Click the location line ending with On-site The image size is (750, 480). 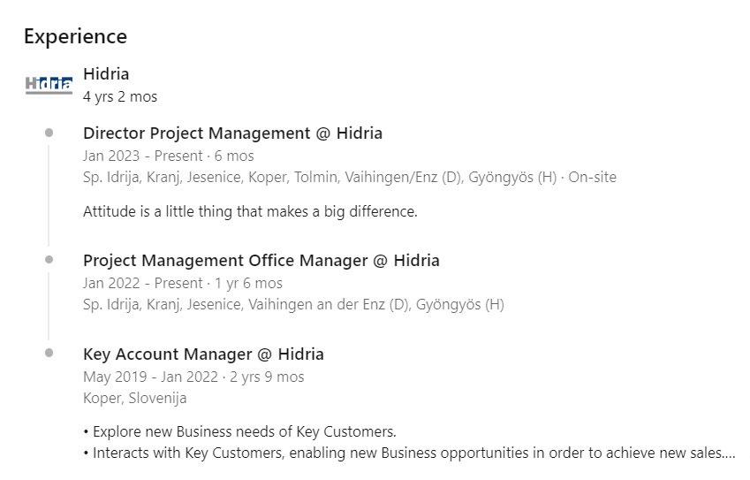pyautogui.click(x=350, y=178)
